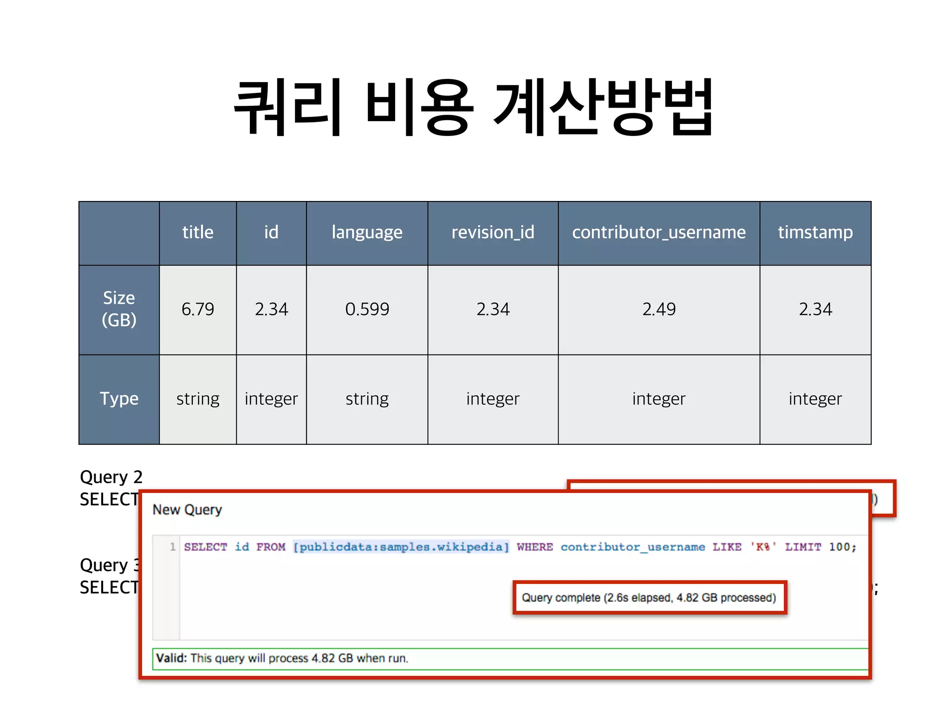Click the 2.49 size cell
Viewport: 951px width, 713px height.
[659, 310]
